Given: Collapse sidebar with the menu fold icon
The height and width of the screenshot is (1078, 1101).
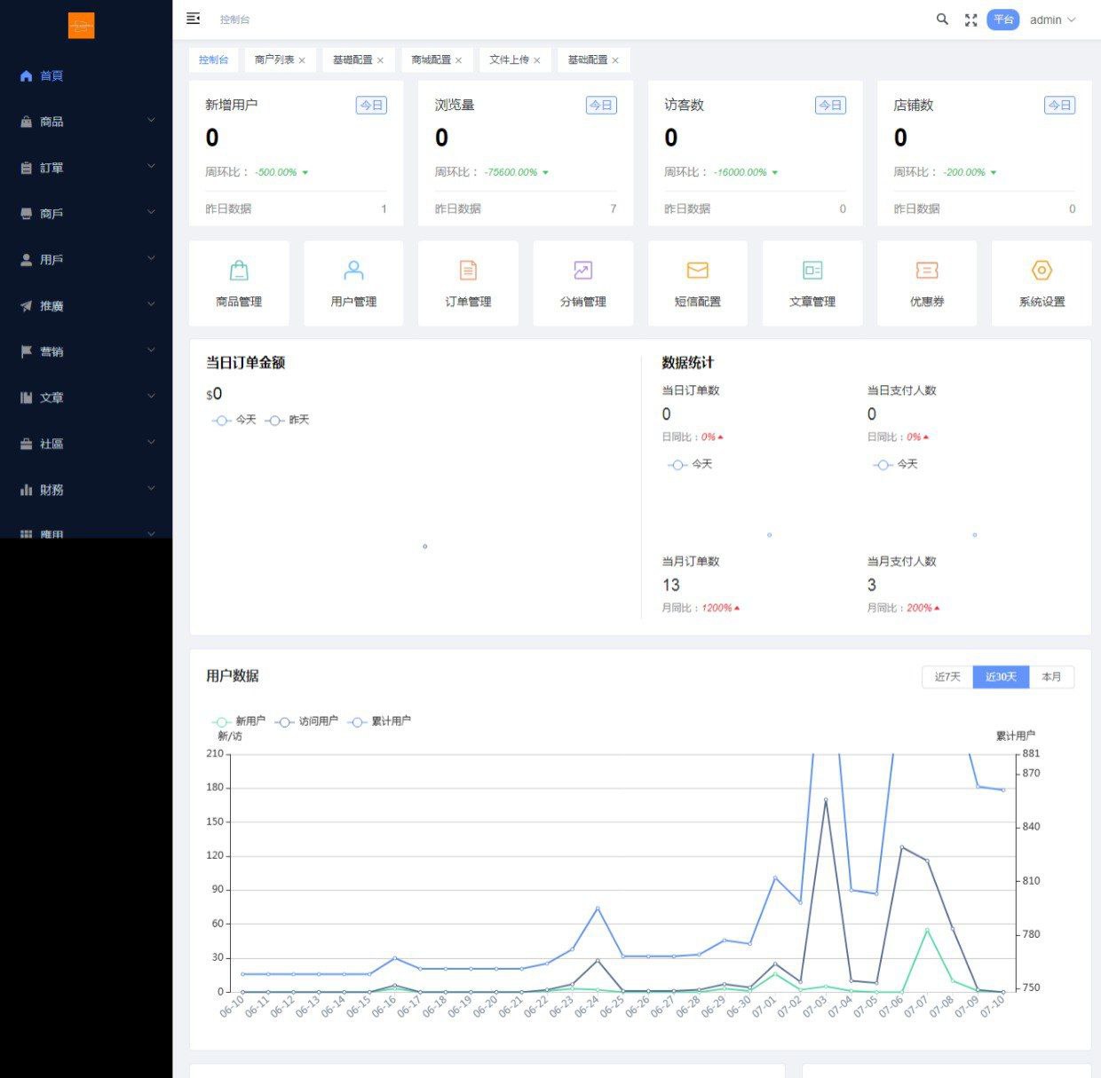Looking at the screenshot, I should point(193,19).
